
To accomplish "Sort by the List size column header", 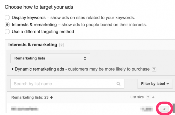I will tap(138, 97).
